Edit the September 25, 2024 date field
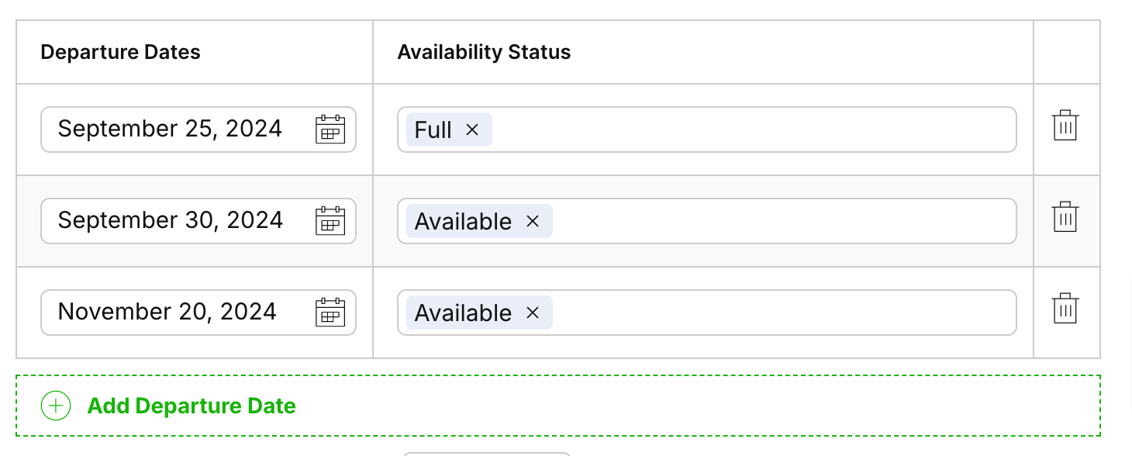1132x456 pixels. [x=170, y=129]
